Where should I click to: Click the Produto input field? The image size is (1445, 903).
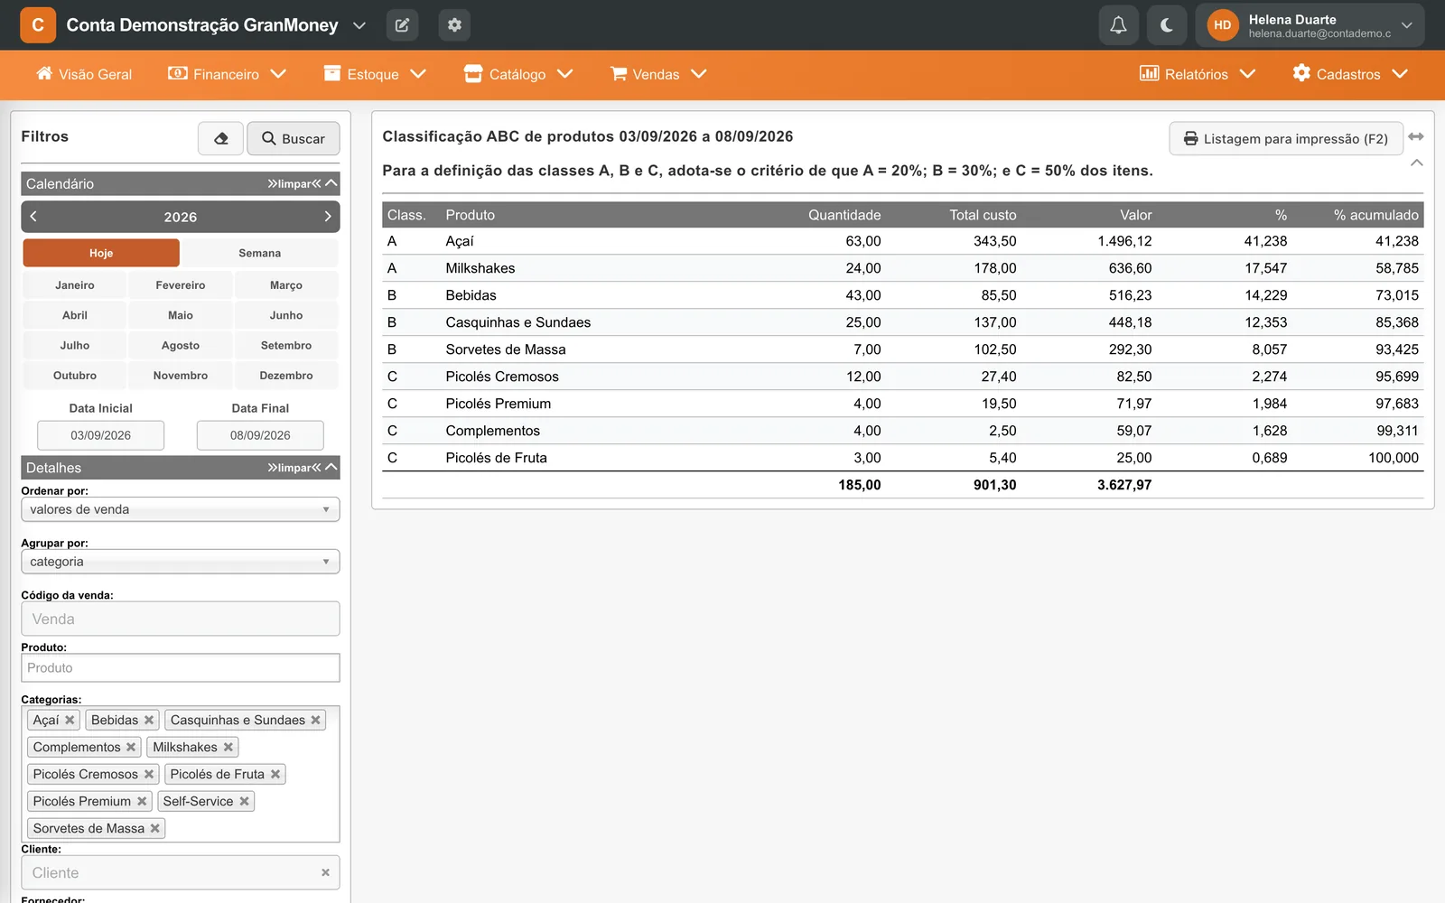(181, 667)
